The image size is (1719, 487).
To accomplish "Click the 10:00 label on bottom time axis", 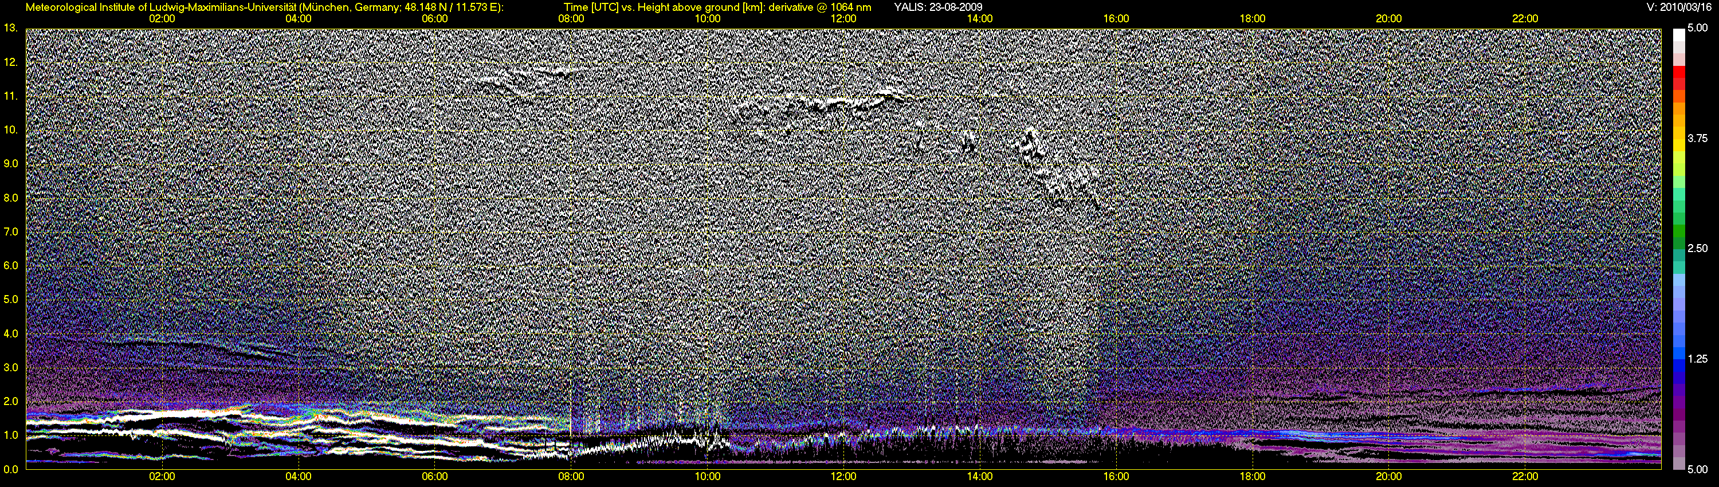I will pyautogui.click(x=707, y=476).
